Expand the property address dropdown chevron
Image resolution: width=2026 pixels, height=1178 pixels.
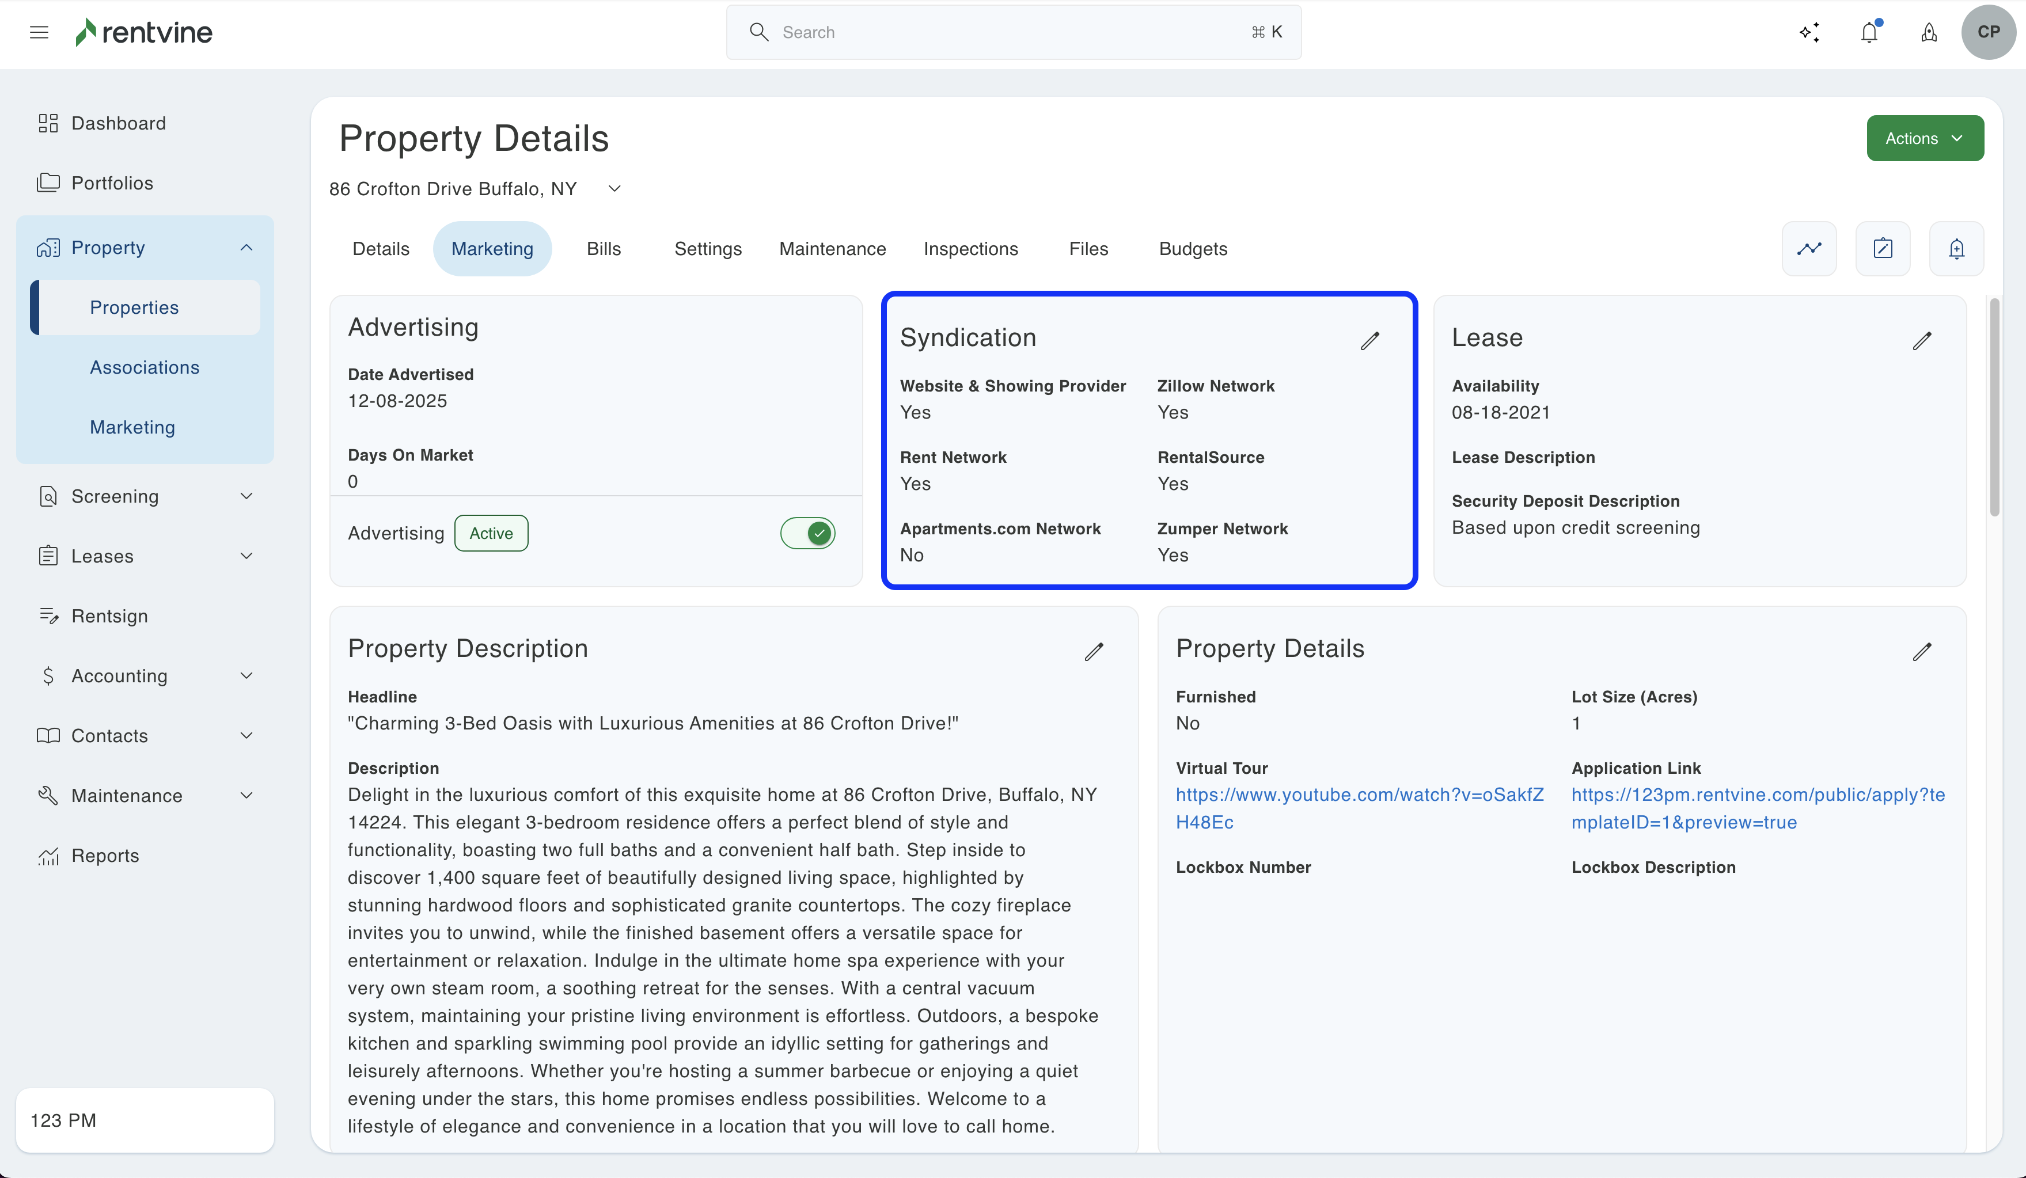[614, 189]
